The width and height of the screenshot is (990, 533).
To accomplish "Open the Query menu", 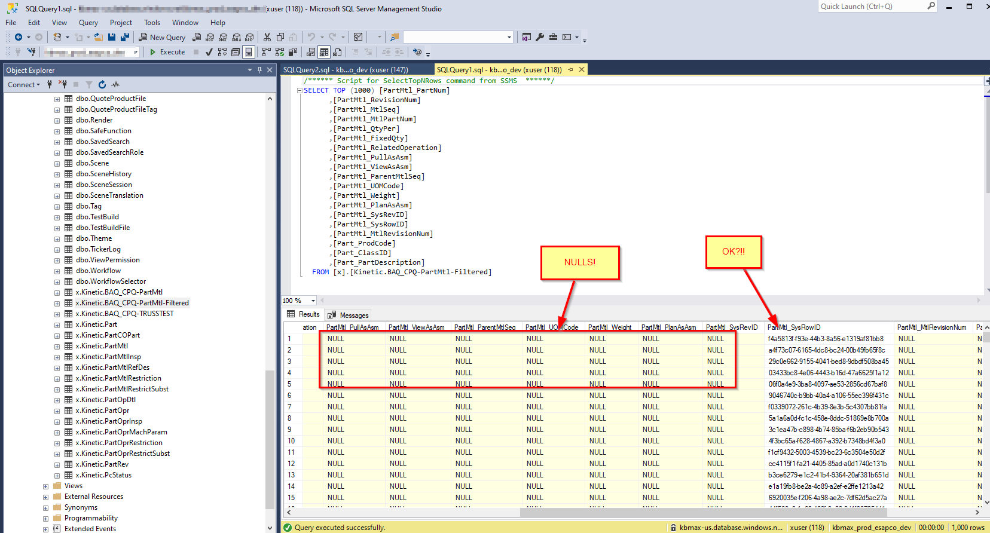I will (88, 23).
